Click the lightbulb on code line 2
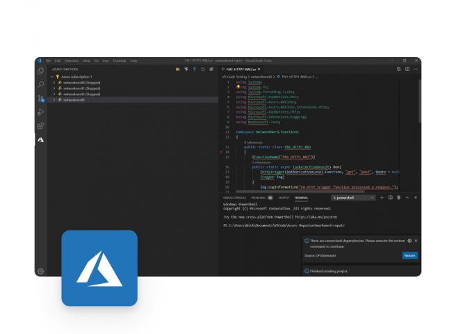The height and width of the screenshot is (334, 456). pos(238,87)
